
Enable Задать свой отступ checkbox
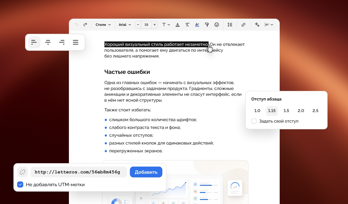pyautogui.click(x=254, y=121)
